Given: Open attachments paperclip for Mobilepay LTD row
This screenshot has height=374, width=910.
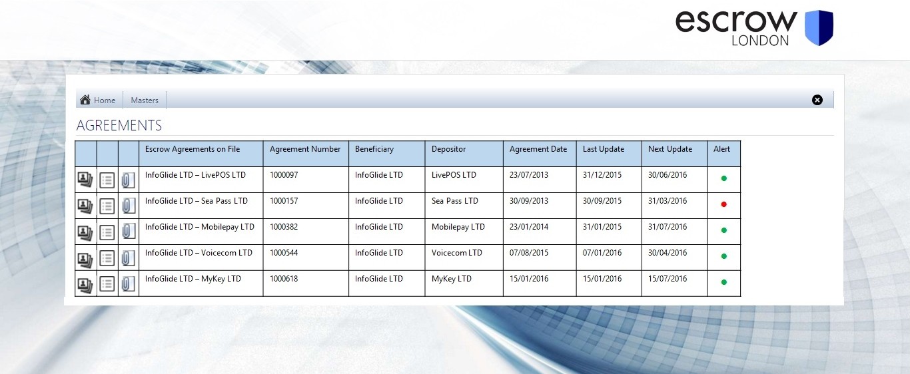Looking at the screenshot, I should 129,232.
